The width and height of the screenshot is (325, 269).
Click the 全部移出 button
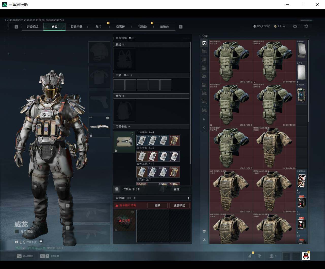(180, 205)
